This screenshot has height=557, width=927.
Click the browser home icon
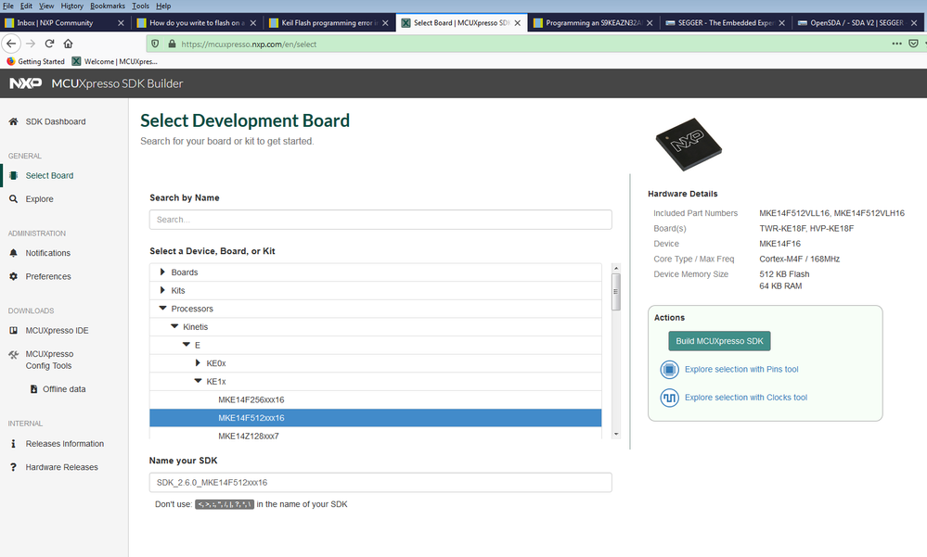click(68, 44)
